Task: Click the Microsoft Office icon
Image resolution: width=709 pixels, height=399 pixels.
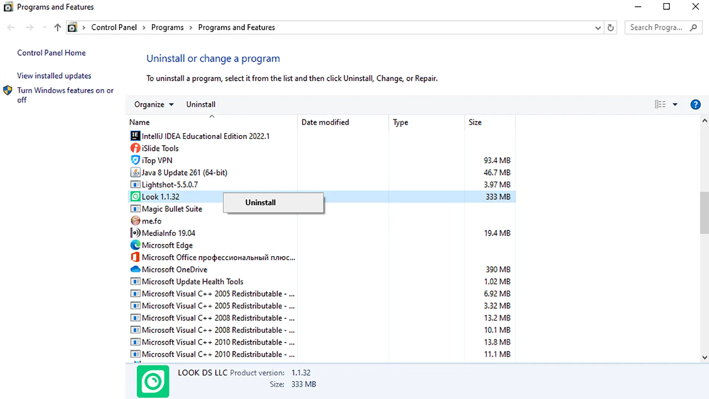Action: coord(136,257)
